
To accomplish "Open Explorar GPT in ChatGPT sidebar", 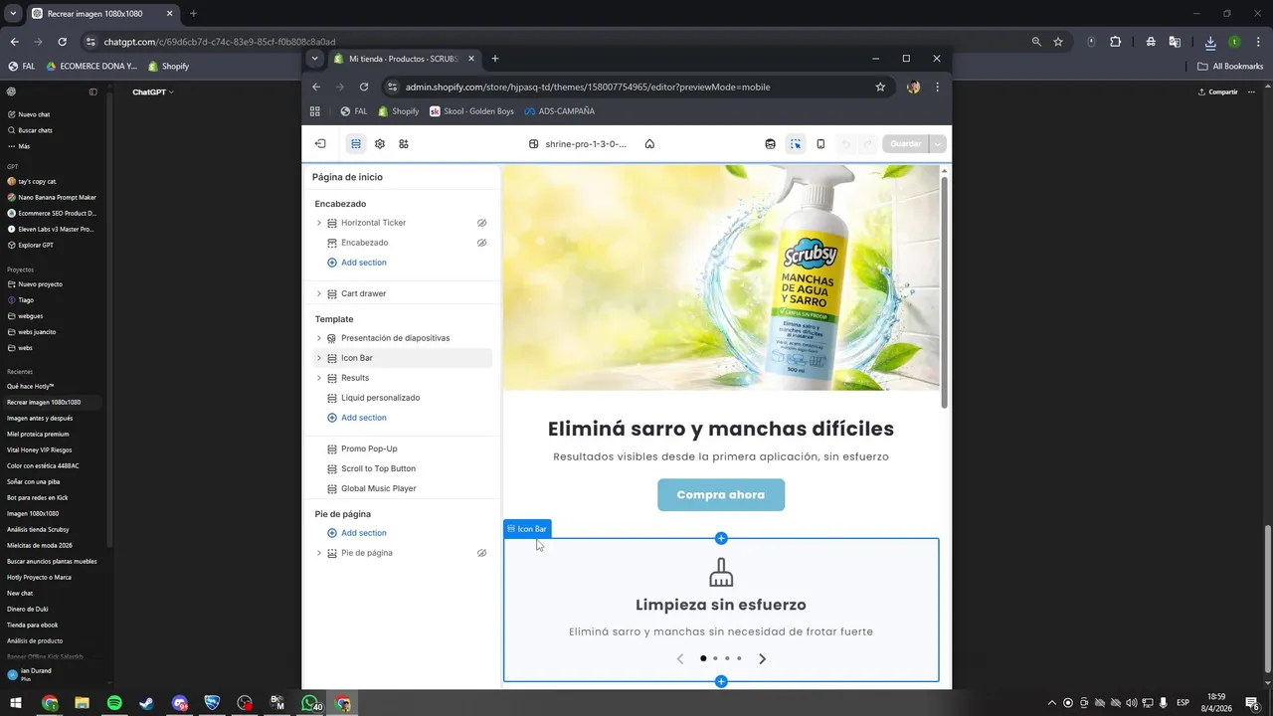I will tap(35, 245).
